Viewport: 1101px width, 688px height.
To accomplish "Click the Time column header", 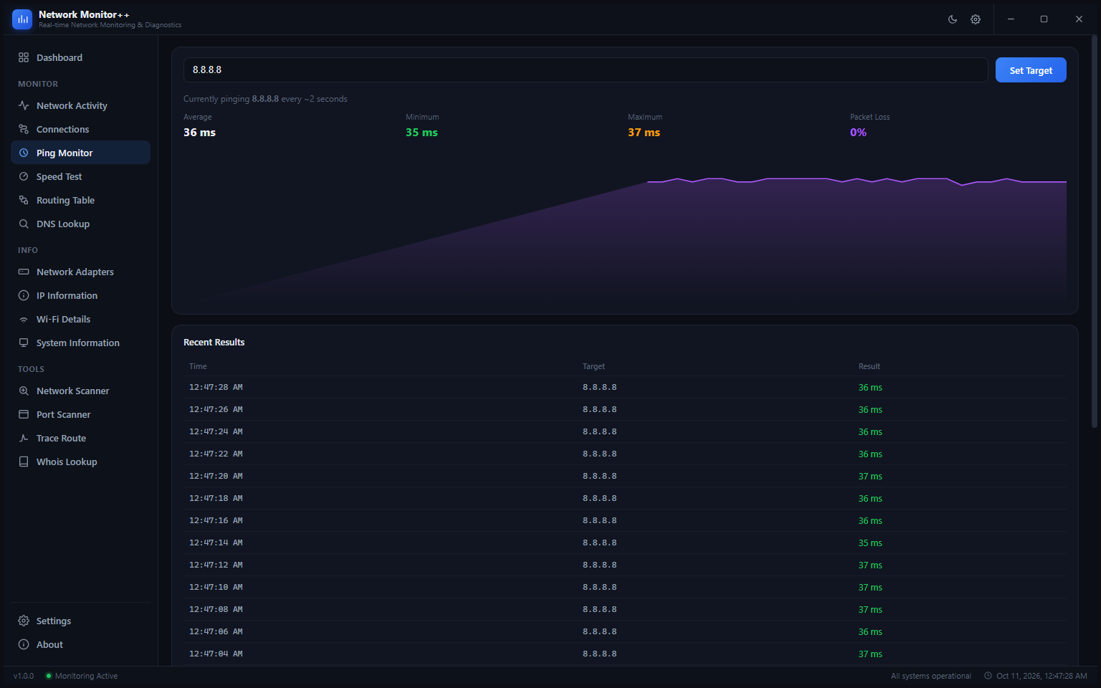I will tap(198, 366).
